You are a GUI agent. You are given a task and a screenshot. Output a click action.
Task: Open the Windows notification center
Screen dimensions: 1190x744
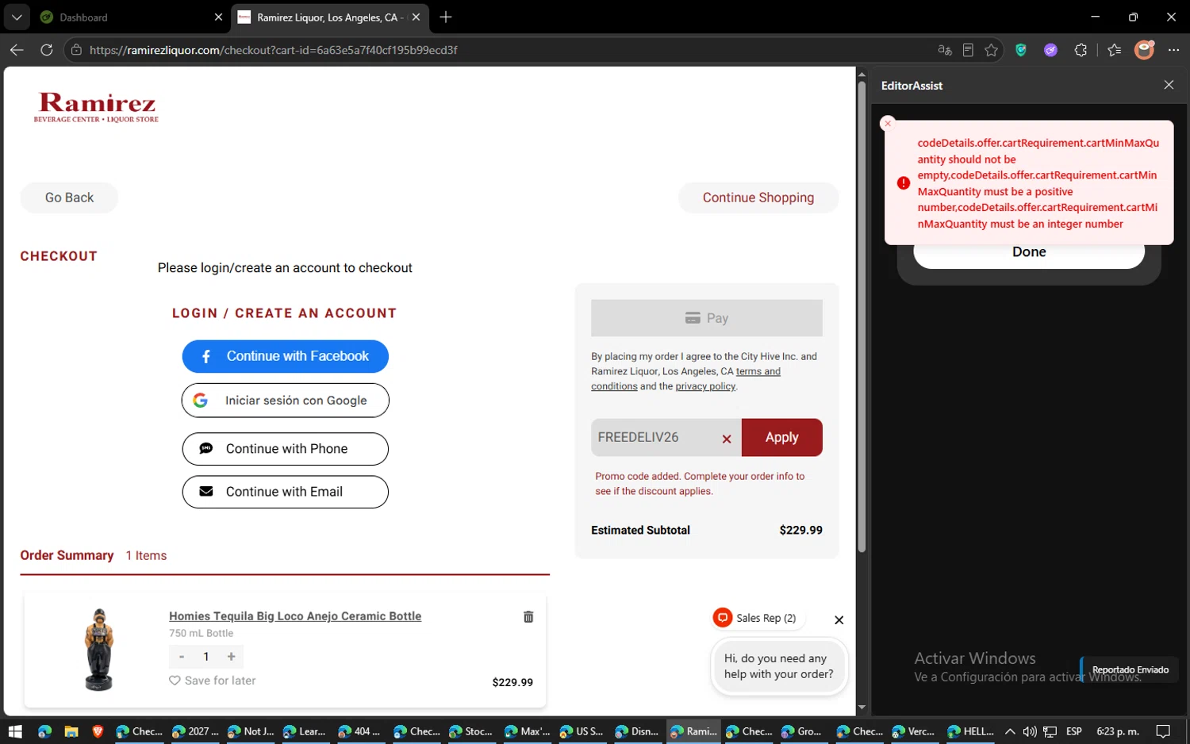1163,731
